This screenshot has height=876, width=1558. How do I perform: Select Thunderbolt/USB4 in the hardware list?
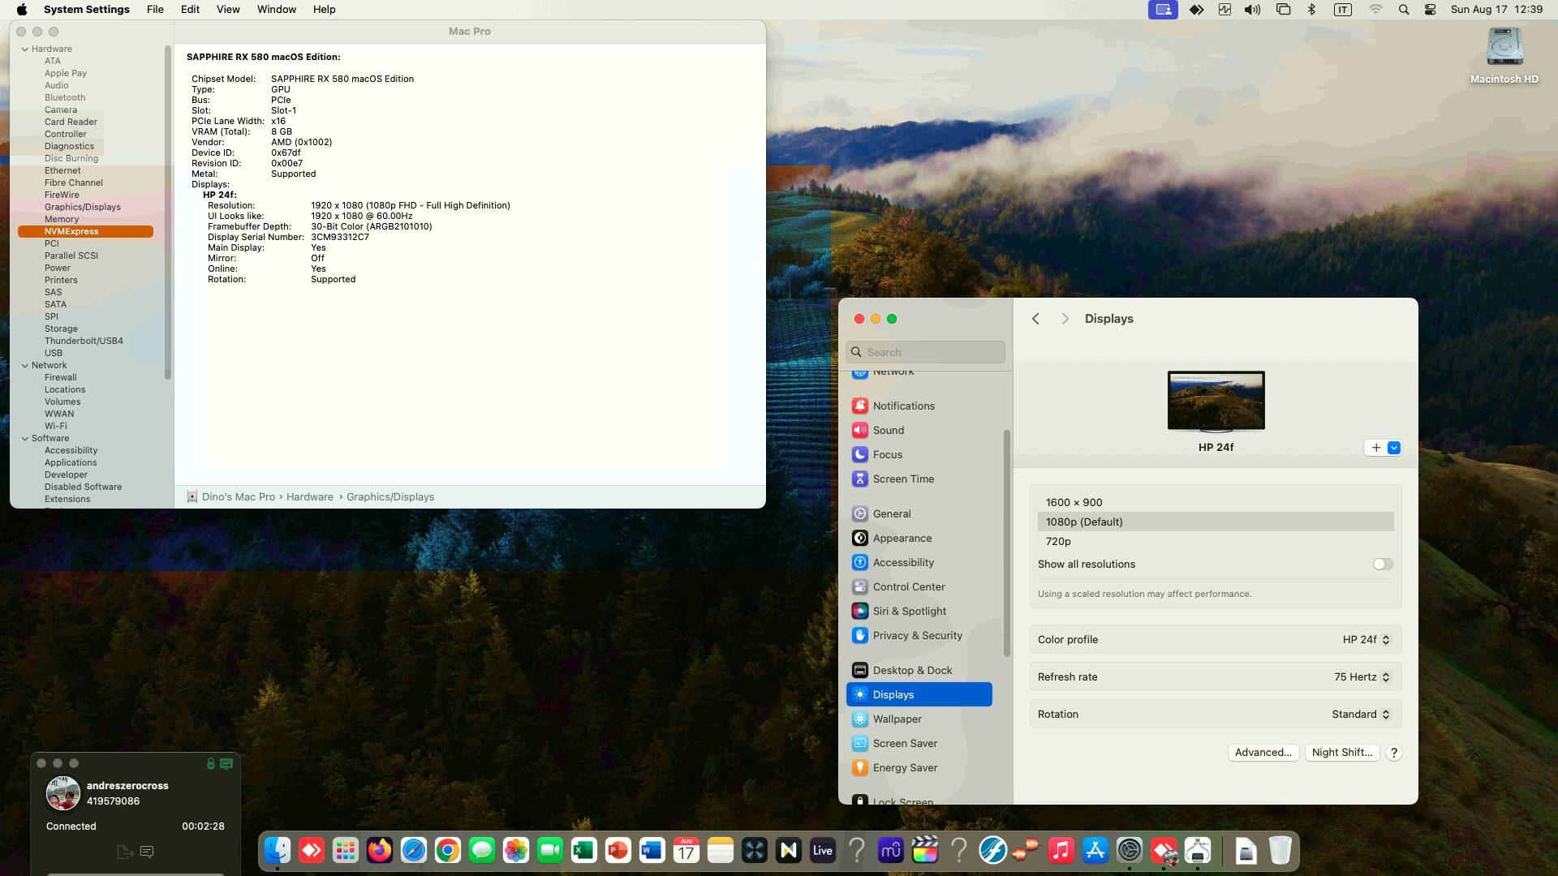pos(84,341)
